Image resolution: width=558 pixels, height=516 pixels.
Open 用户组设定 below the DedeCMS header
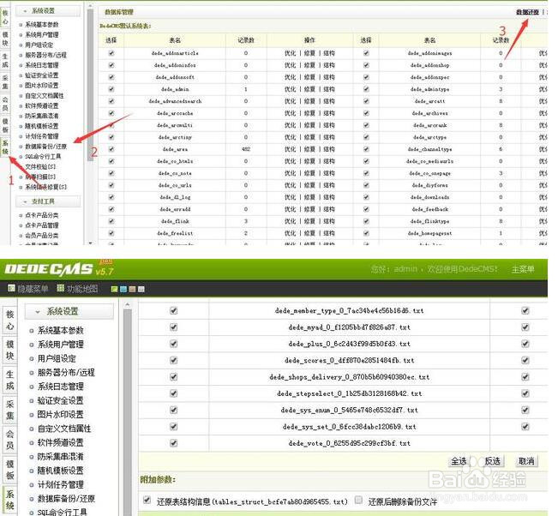point(57,358)
